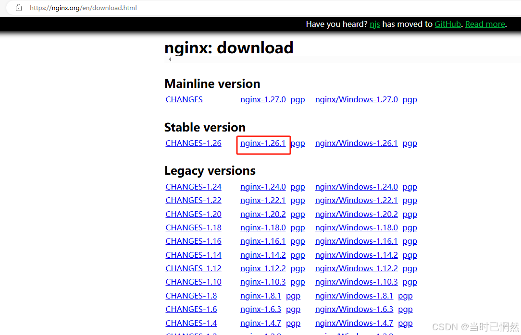Click the pgp link beside nginx/Windows-1.27.0
Image resolution: width=521 pixels, height=335 pixels.
click(409, 99)
